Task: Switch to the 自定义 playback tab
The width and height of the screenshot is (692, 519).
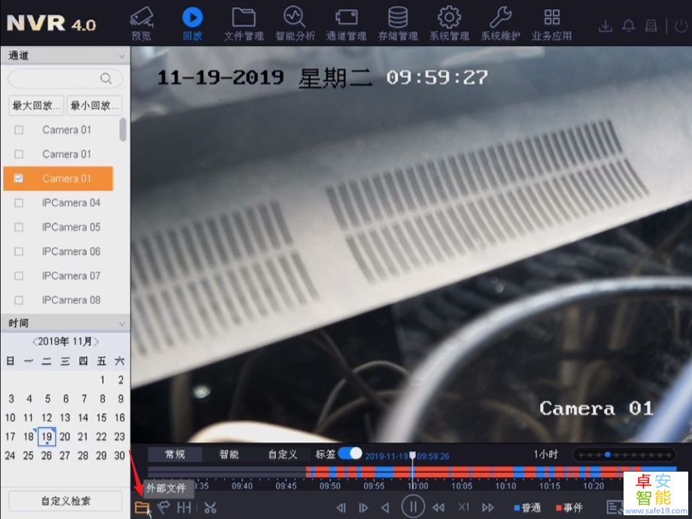Action: (x=283, y=454)
